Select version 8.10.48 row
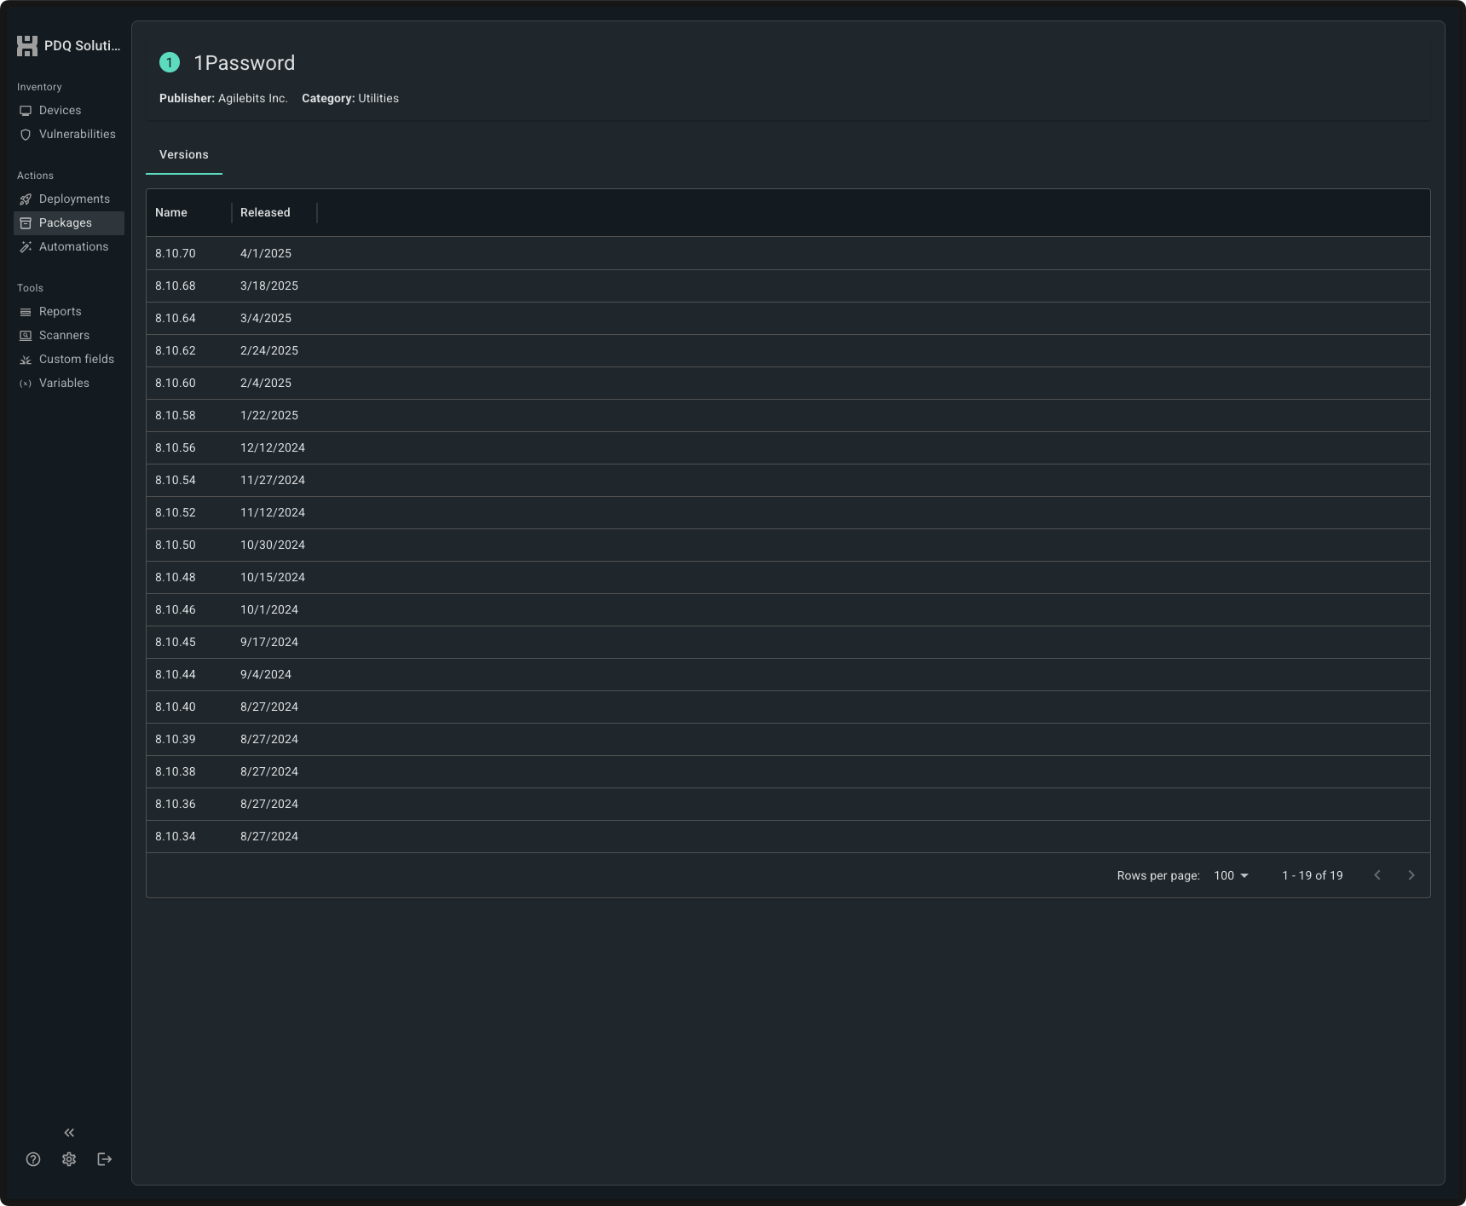This screenshot has height=1206, width=1466. click(788, 578)
